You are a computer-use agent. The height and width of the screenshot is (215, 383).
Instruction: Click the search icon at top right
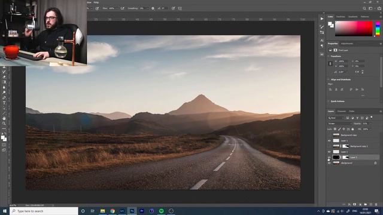click(x=364, y=8)
